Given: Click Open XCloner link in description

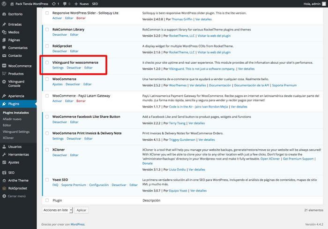Looking at the screenshot, I should [x=270, y=159].
